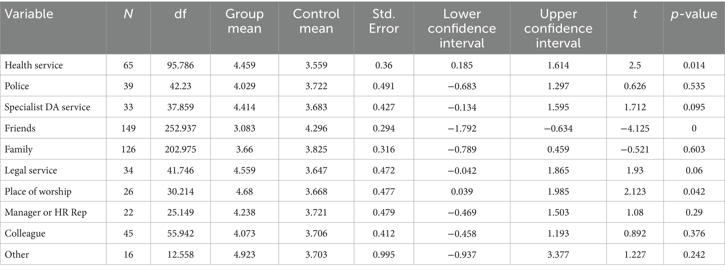Click the Std. Error column header
The height and width of the screenshot is (271, 725).
pyautogui.click(x=384, y=21)
